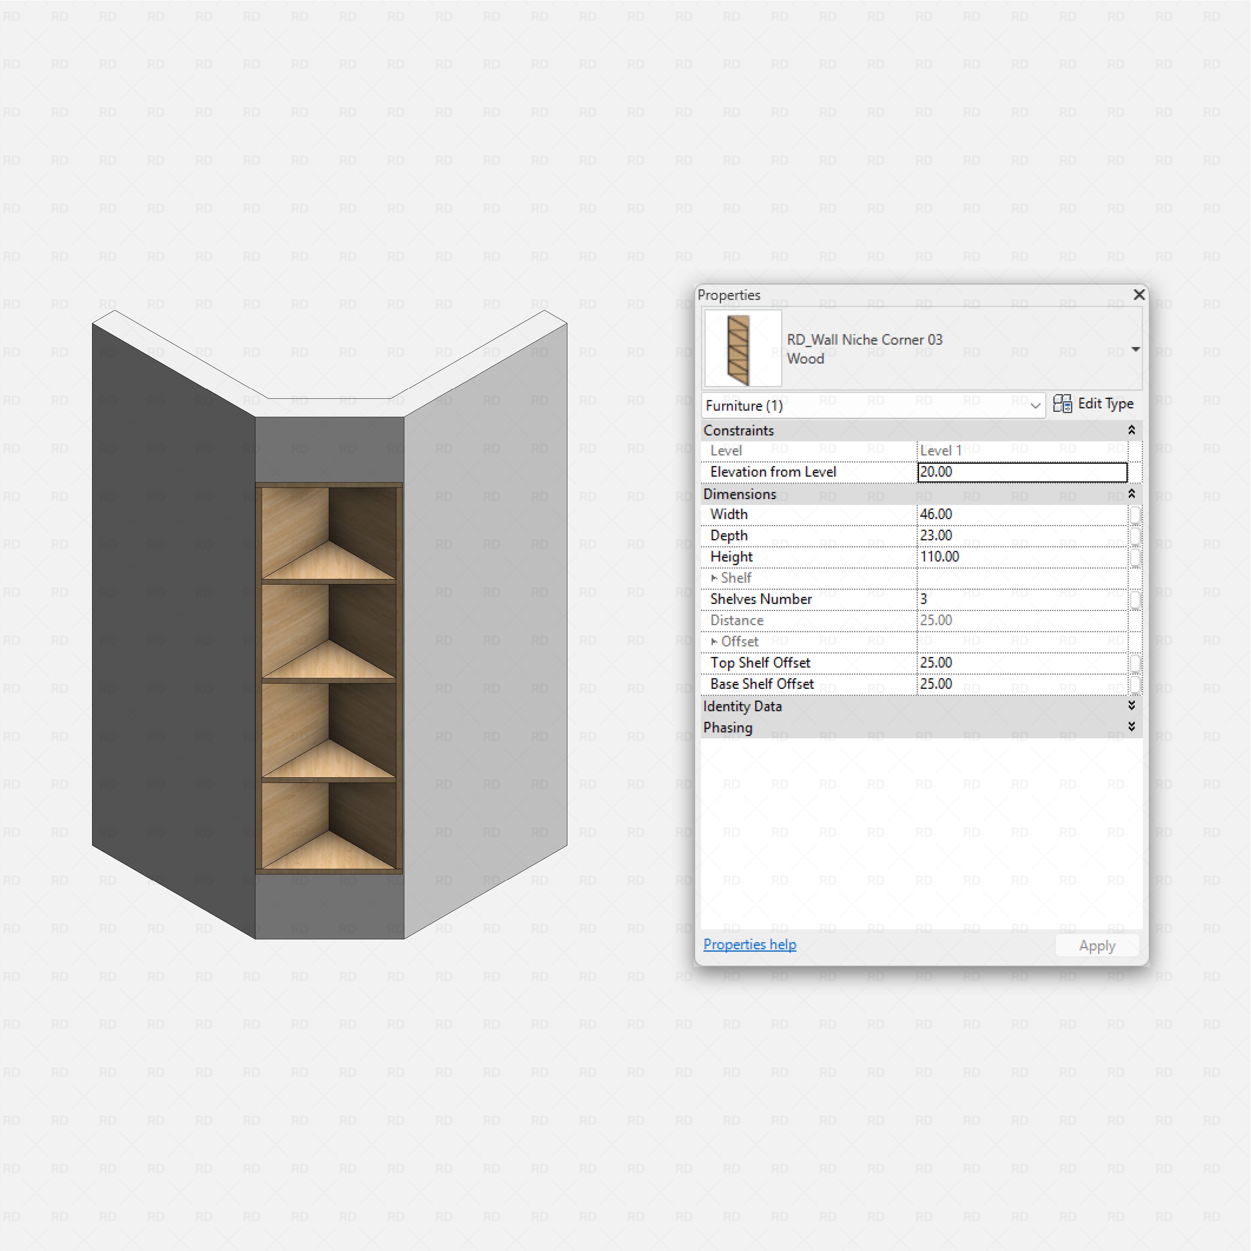This screenshot has width=1251, height=1251.
Task: Collapse the Constraints section
Action: coord(1131,430)
